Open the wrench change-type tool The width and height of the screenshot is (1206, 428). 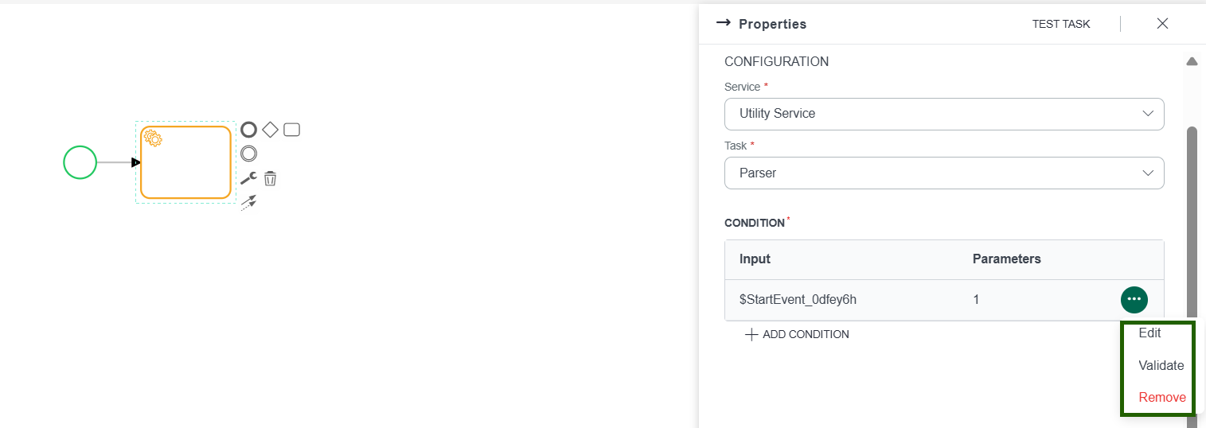click(248, 178)
